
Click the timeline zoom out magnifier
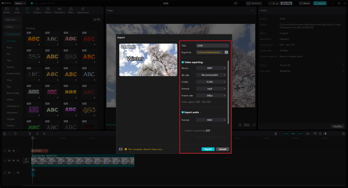320,134
